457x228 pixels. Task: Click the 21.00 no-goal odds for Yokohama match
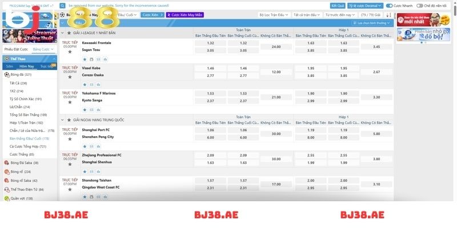pyautogui.click(x=276, y=97)
